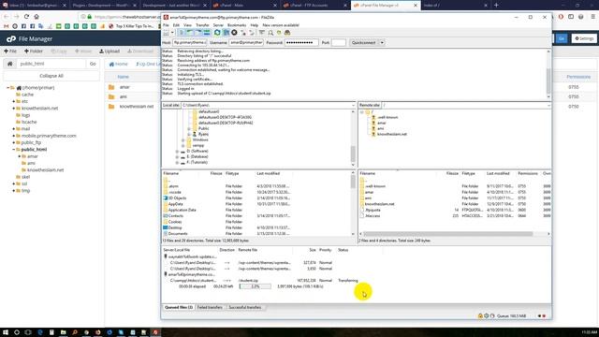Switch to the Queued files tab
The width and height of the screenshot is (599, 337).
click(179, 308)
